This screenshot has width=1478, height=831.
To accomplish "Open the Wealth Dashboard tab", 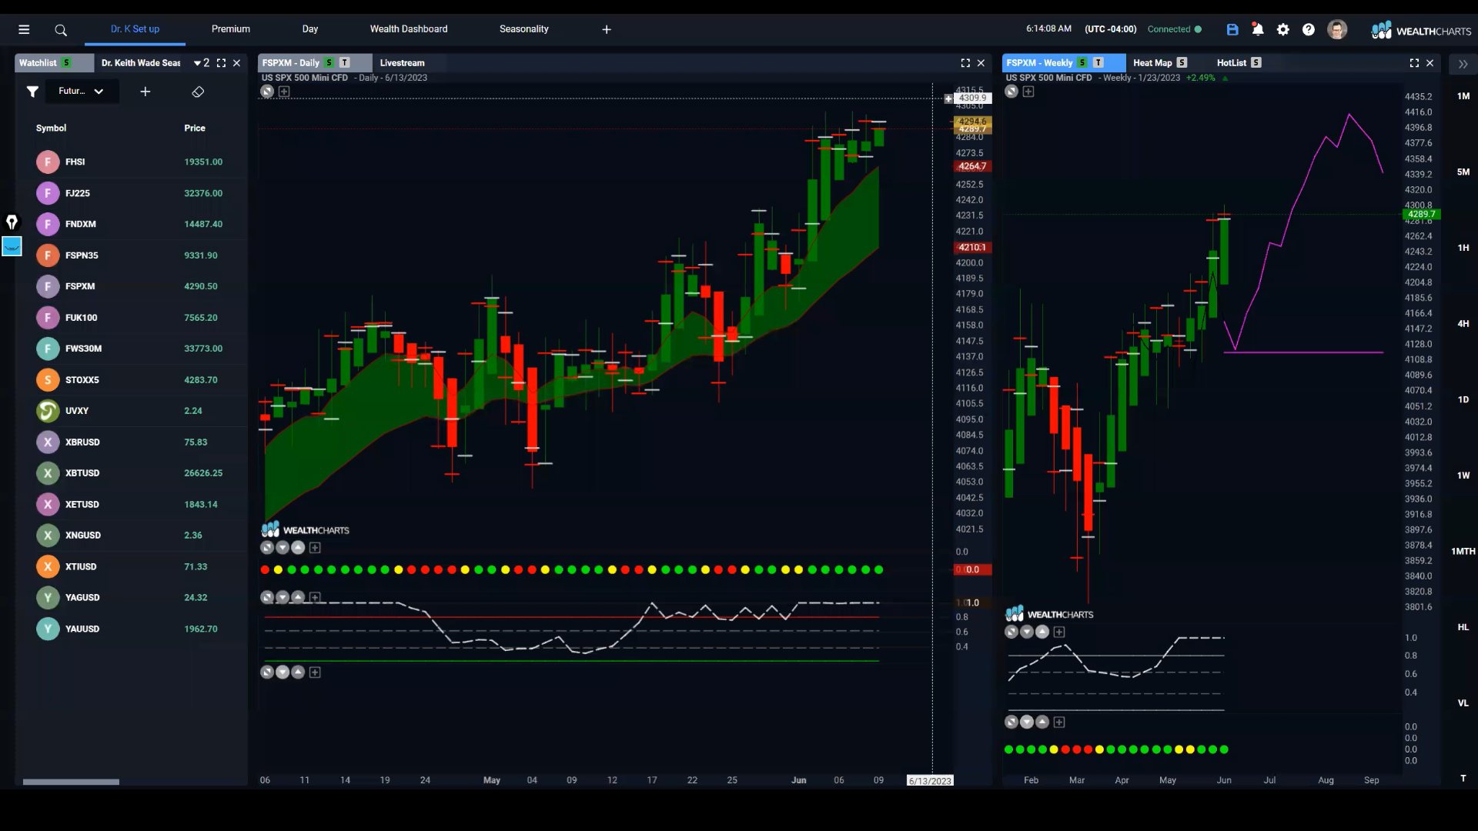I will click(x=409, y=29).
